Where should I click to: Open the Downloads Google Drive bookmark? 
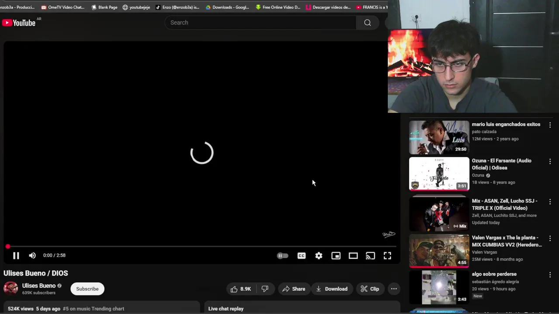tap(227, 7)
